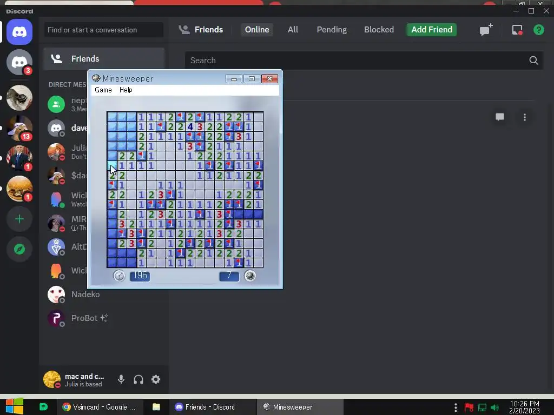Screen dimensions: 554x415
Task: Select the Pending friends tab
Action: pyautogui.click(x=332, y=30)
